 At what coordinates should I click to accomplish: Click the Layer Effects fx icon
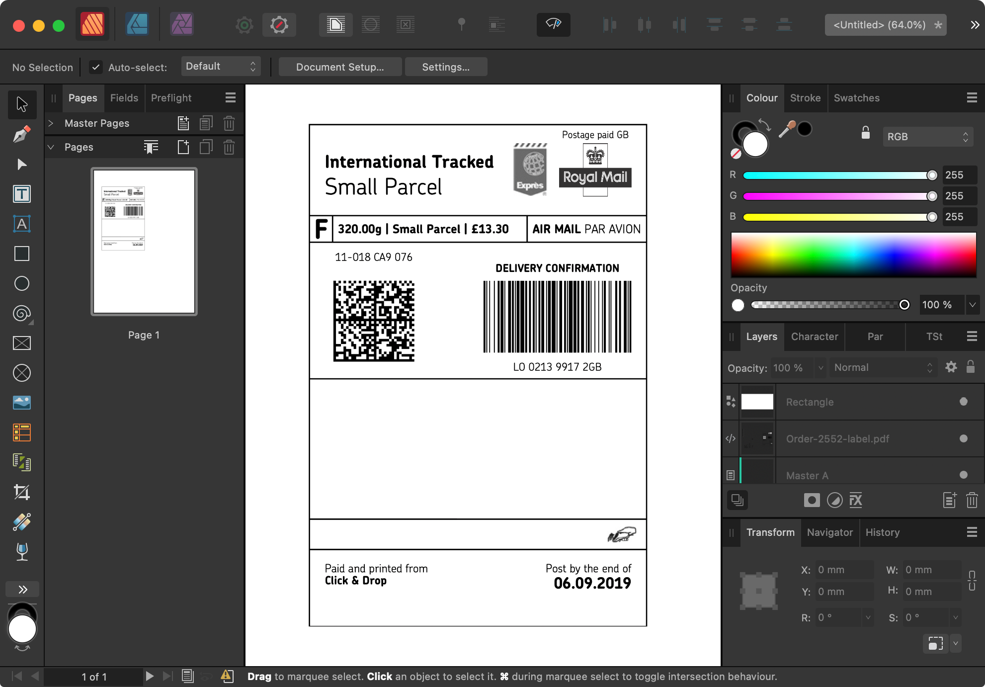(856, 500)
